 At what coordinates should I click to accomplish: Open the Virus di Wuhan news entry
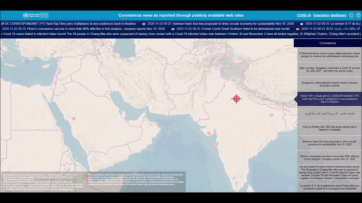(x=329, y=128)
